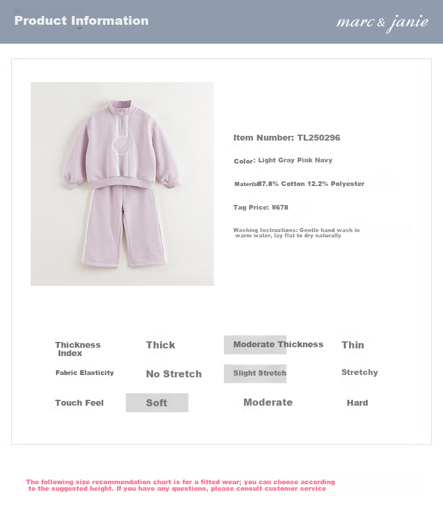
Task: Click the Fabric Elasticity label
Action: click(x=84, y=373)
